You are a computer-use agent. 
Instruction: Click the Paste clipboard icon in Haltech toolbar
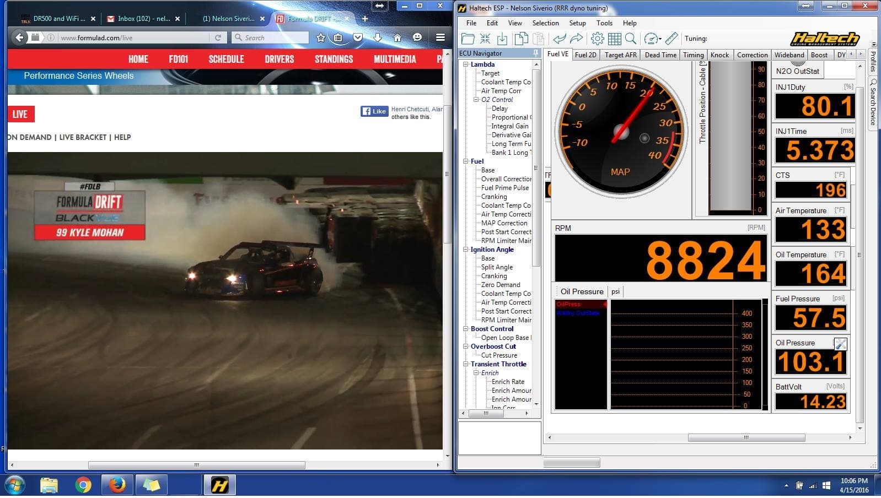(x=539, y=39)
